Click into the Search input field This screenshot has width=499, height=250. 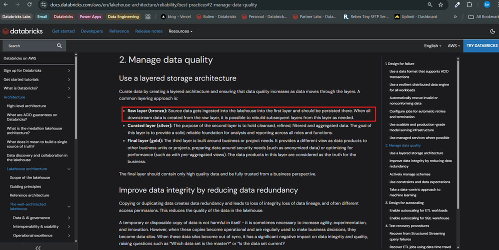coord(30,45)
